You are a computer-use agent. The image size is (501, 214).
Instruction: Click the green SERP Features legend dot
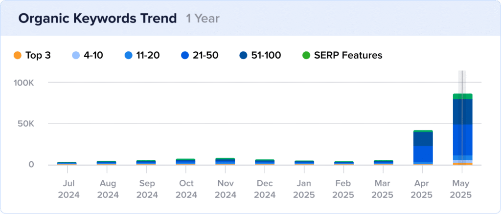coord(306,56)
